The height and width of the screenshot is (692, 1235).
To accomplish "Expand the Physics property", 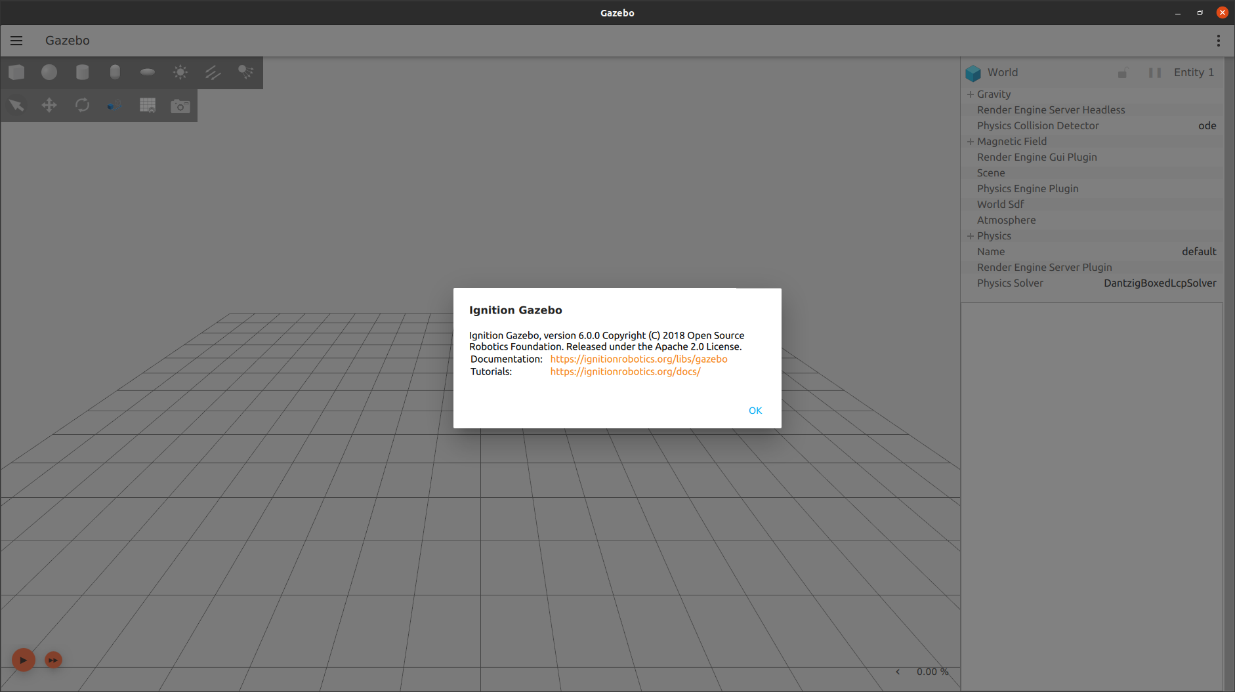I will coord(971,236).
